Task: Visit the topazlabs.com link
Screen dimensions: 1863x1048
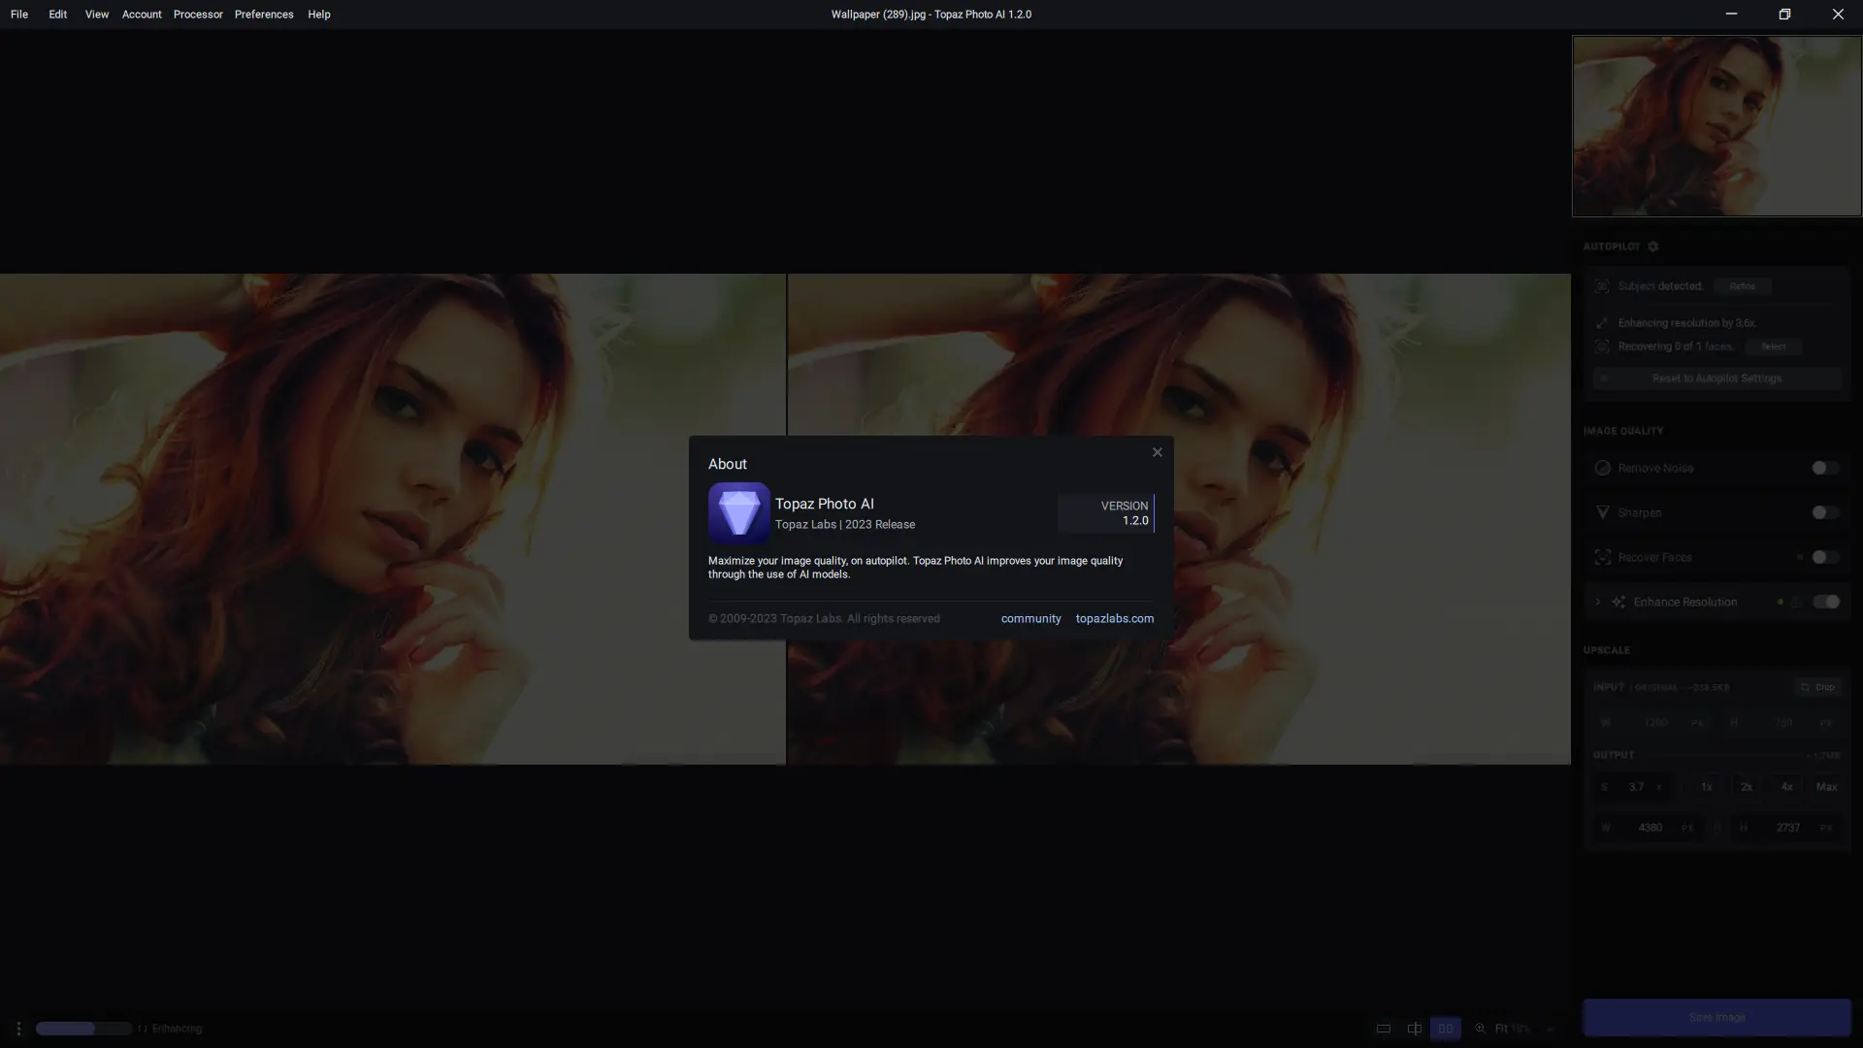Action: click(x=1114, y=619)
